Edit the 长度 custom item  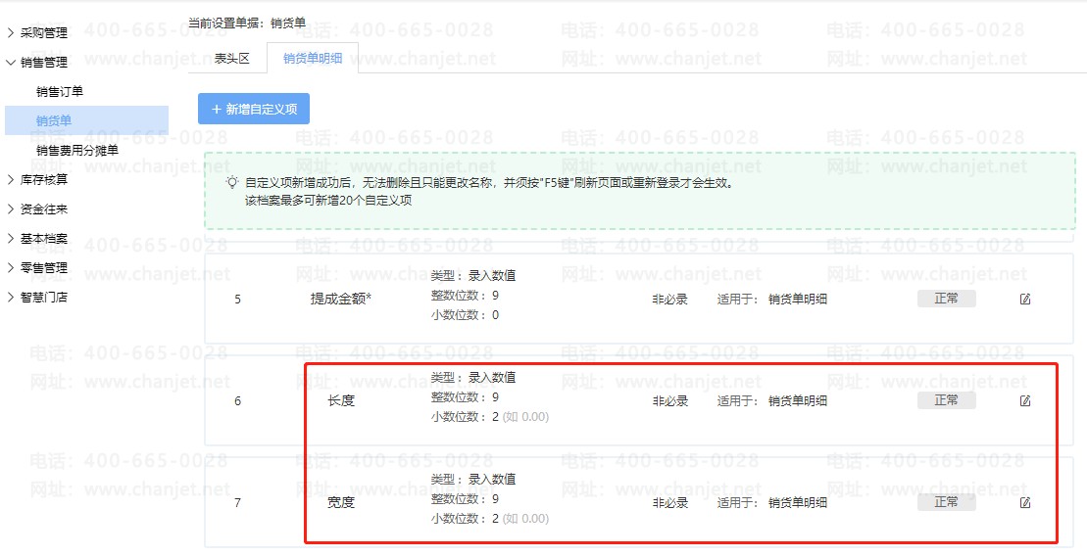pyautogui.click(x=1025, y=401)
